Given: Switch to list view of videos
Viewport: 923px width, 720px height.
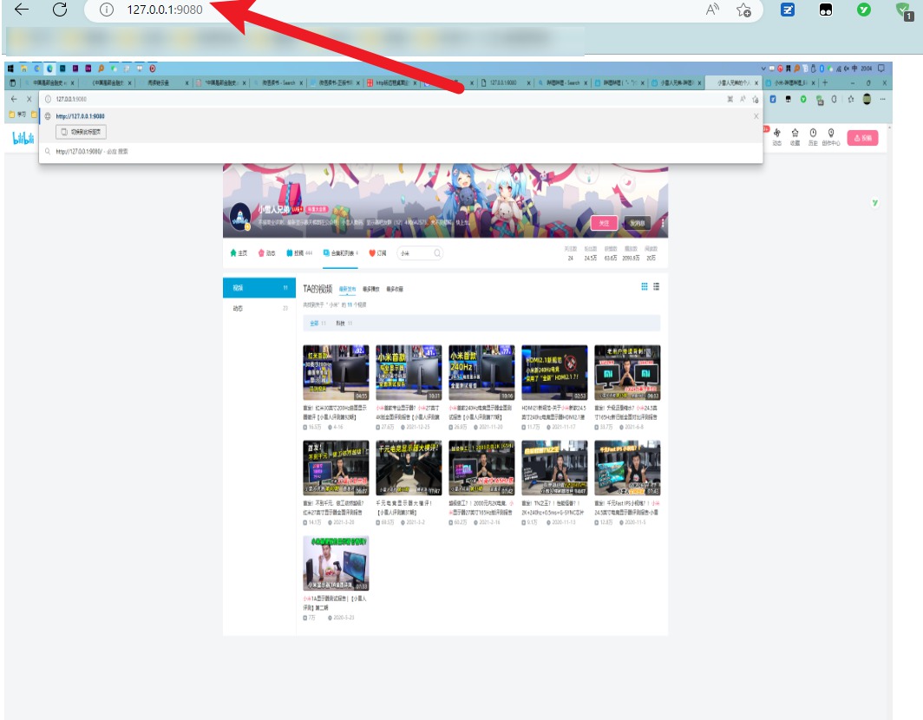Looking at the screenshot, I should 656,286.
